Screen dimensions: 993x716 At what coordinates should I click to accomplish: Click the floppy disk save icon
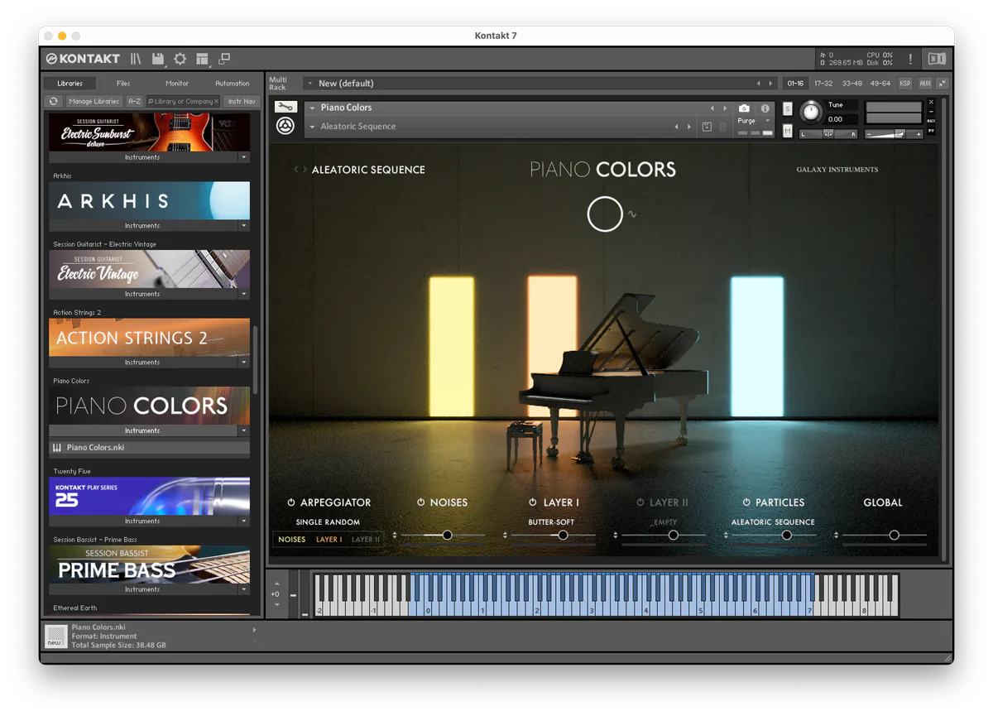coord(158,59)
